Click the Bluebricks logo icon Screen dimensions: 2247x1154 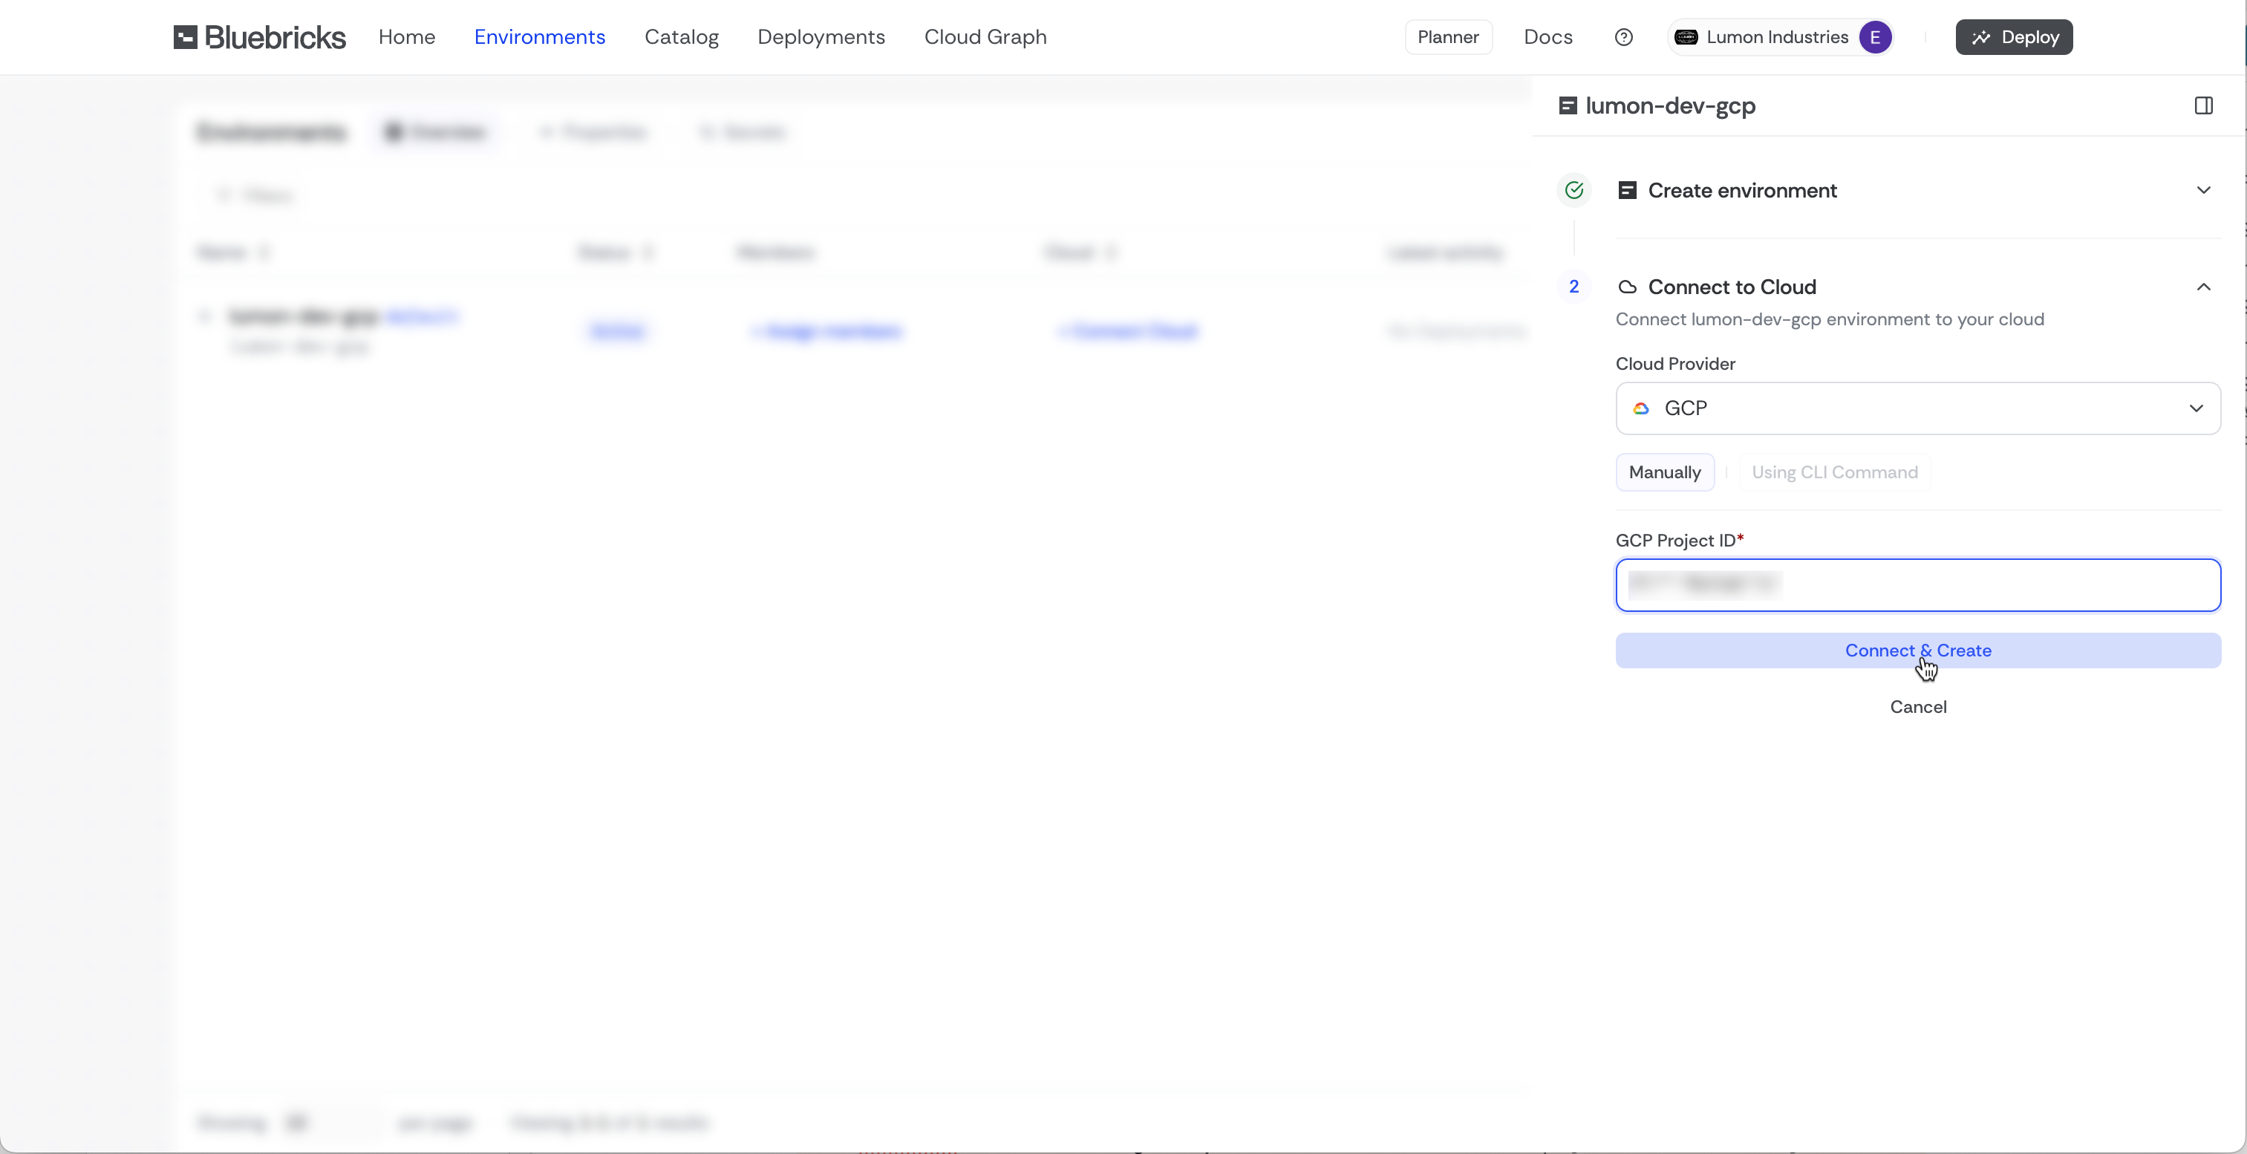coord(185,38)
